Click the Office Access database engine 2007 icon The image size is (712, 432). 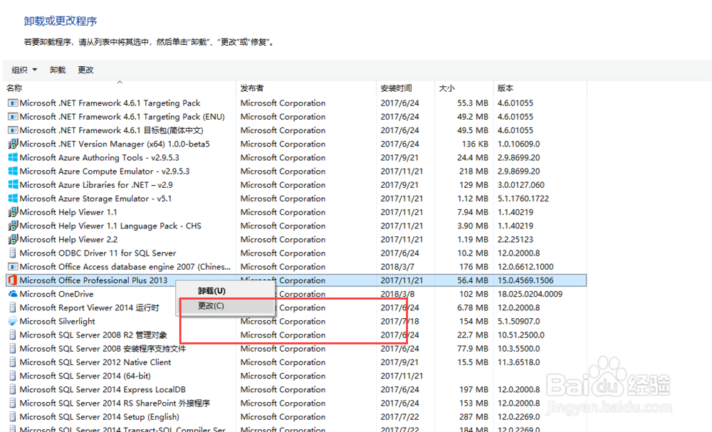pyautogui.click(x=13, y=266)
